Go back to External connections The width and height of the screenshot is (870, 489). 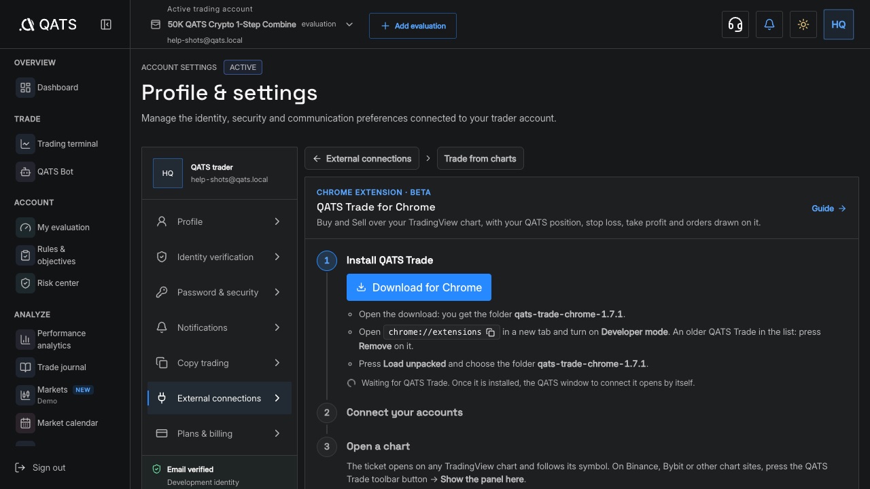coord(362,159)
